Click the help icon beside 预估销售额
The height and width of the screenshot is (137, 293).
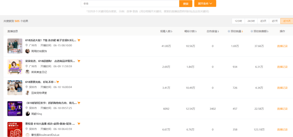point(252,31)
